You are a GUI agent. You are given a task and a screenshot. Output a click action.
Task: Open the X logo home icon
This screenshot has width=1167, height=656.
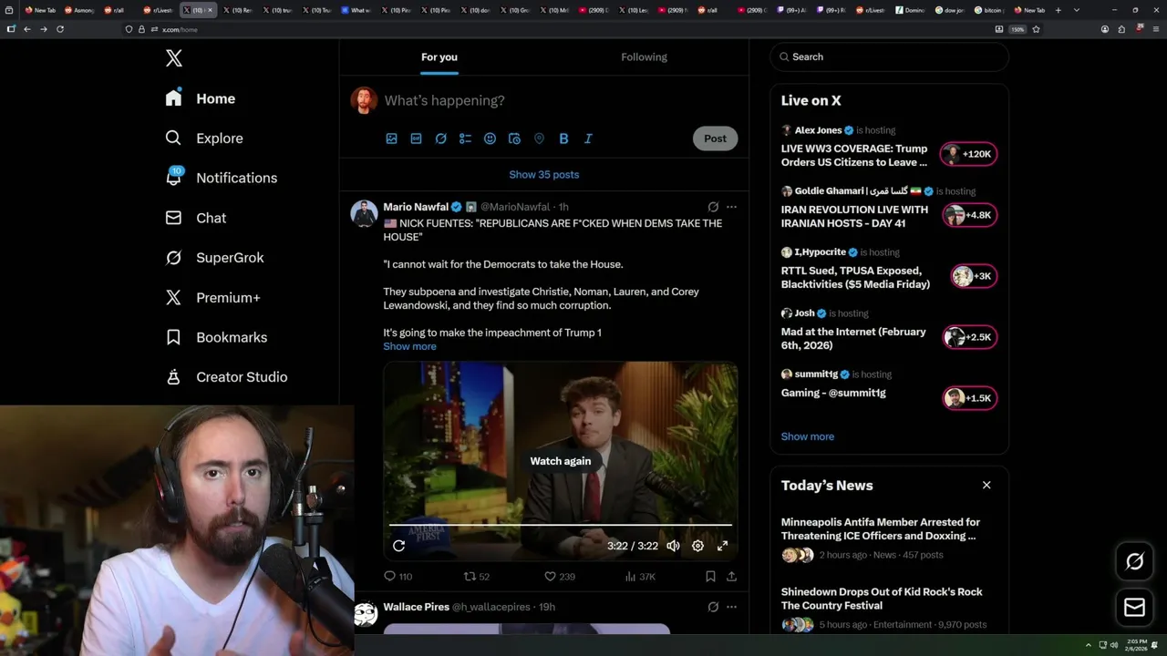coord(174,58)
